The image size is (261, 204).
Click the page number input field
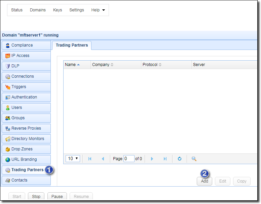pyautogui.click(x=129, y=159)
